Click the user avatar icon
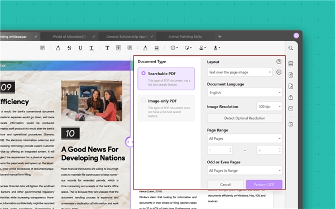Viewport: 335px width, 209px height. pos(296,36)
